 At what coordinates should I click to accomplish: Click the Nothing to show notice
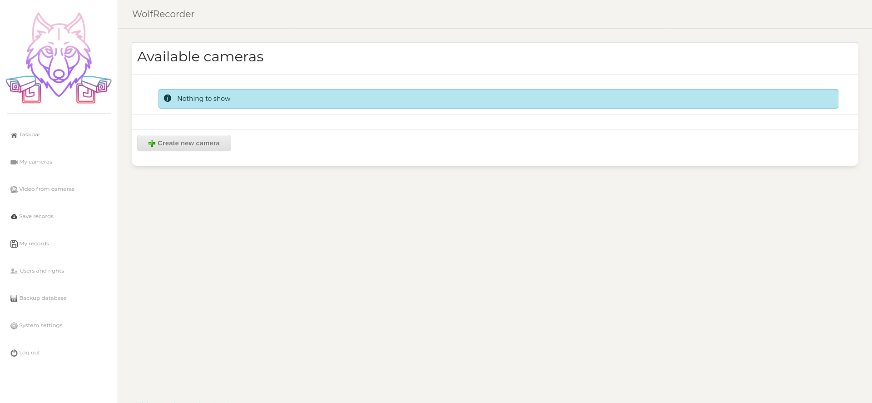(x=498, y=99)
